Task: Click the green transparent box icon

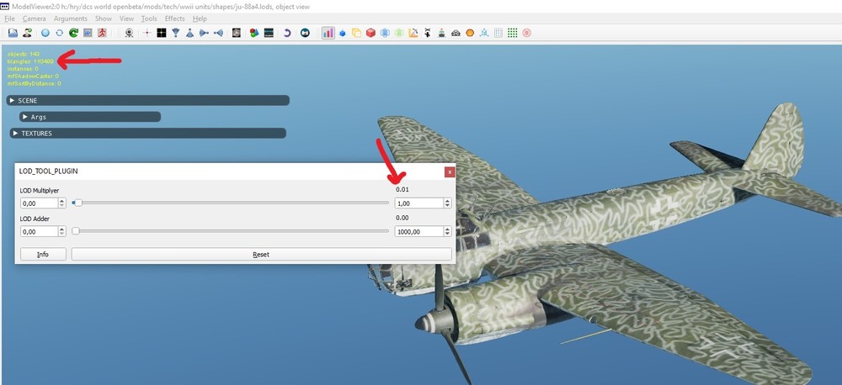Action: [398, 33]
